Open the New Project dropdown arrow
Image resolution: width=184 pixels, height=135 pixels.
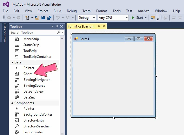point(32,18)
